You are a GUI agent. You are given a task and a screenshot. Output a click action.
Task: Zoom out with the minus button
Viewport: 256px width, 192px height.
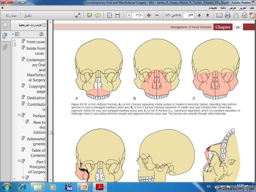coord(157,15)
